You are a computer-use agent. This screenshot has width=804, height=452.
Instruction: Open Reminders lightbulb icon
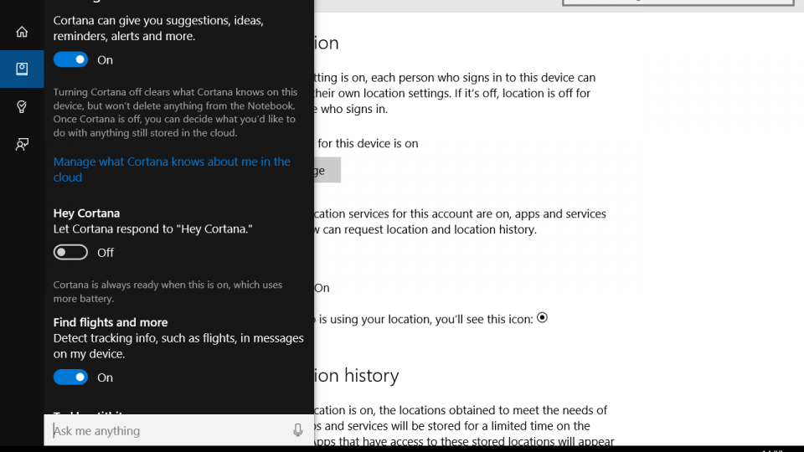click(x=22, y=106)
